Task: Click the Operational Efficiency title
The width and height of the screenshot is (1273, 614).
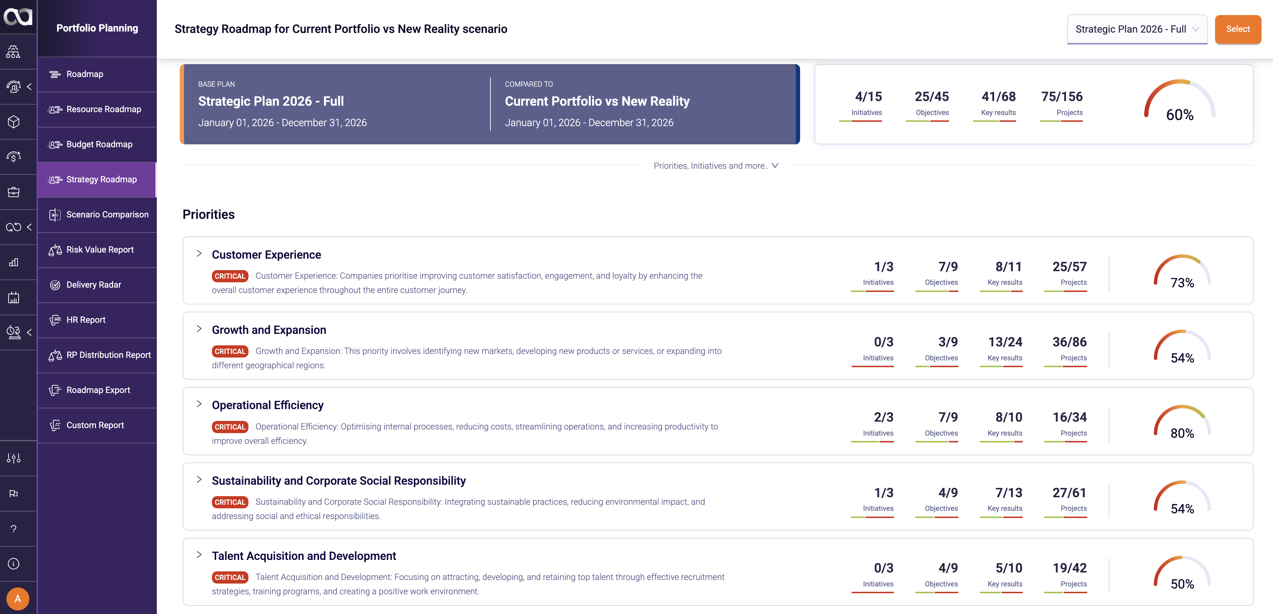Action: point(267,405)
